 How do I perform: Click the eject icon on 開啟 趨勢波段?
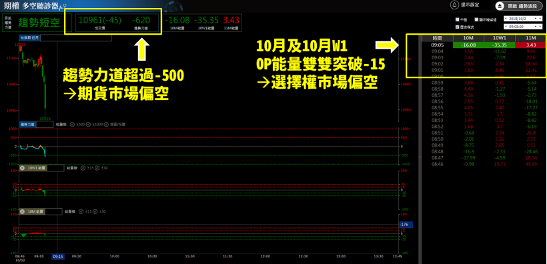click(x=500, y=5)
